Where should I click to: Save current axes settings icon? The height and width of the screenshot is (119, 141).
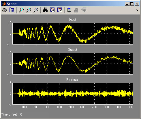(x=52, y=10)
